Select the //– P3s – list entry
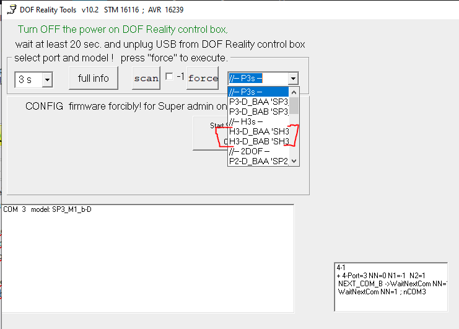This screenshot has width=459, height=329. [258, 92]
